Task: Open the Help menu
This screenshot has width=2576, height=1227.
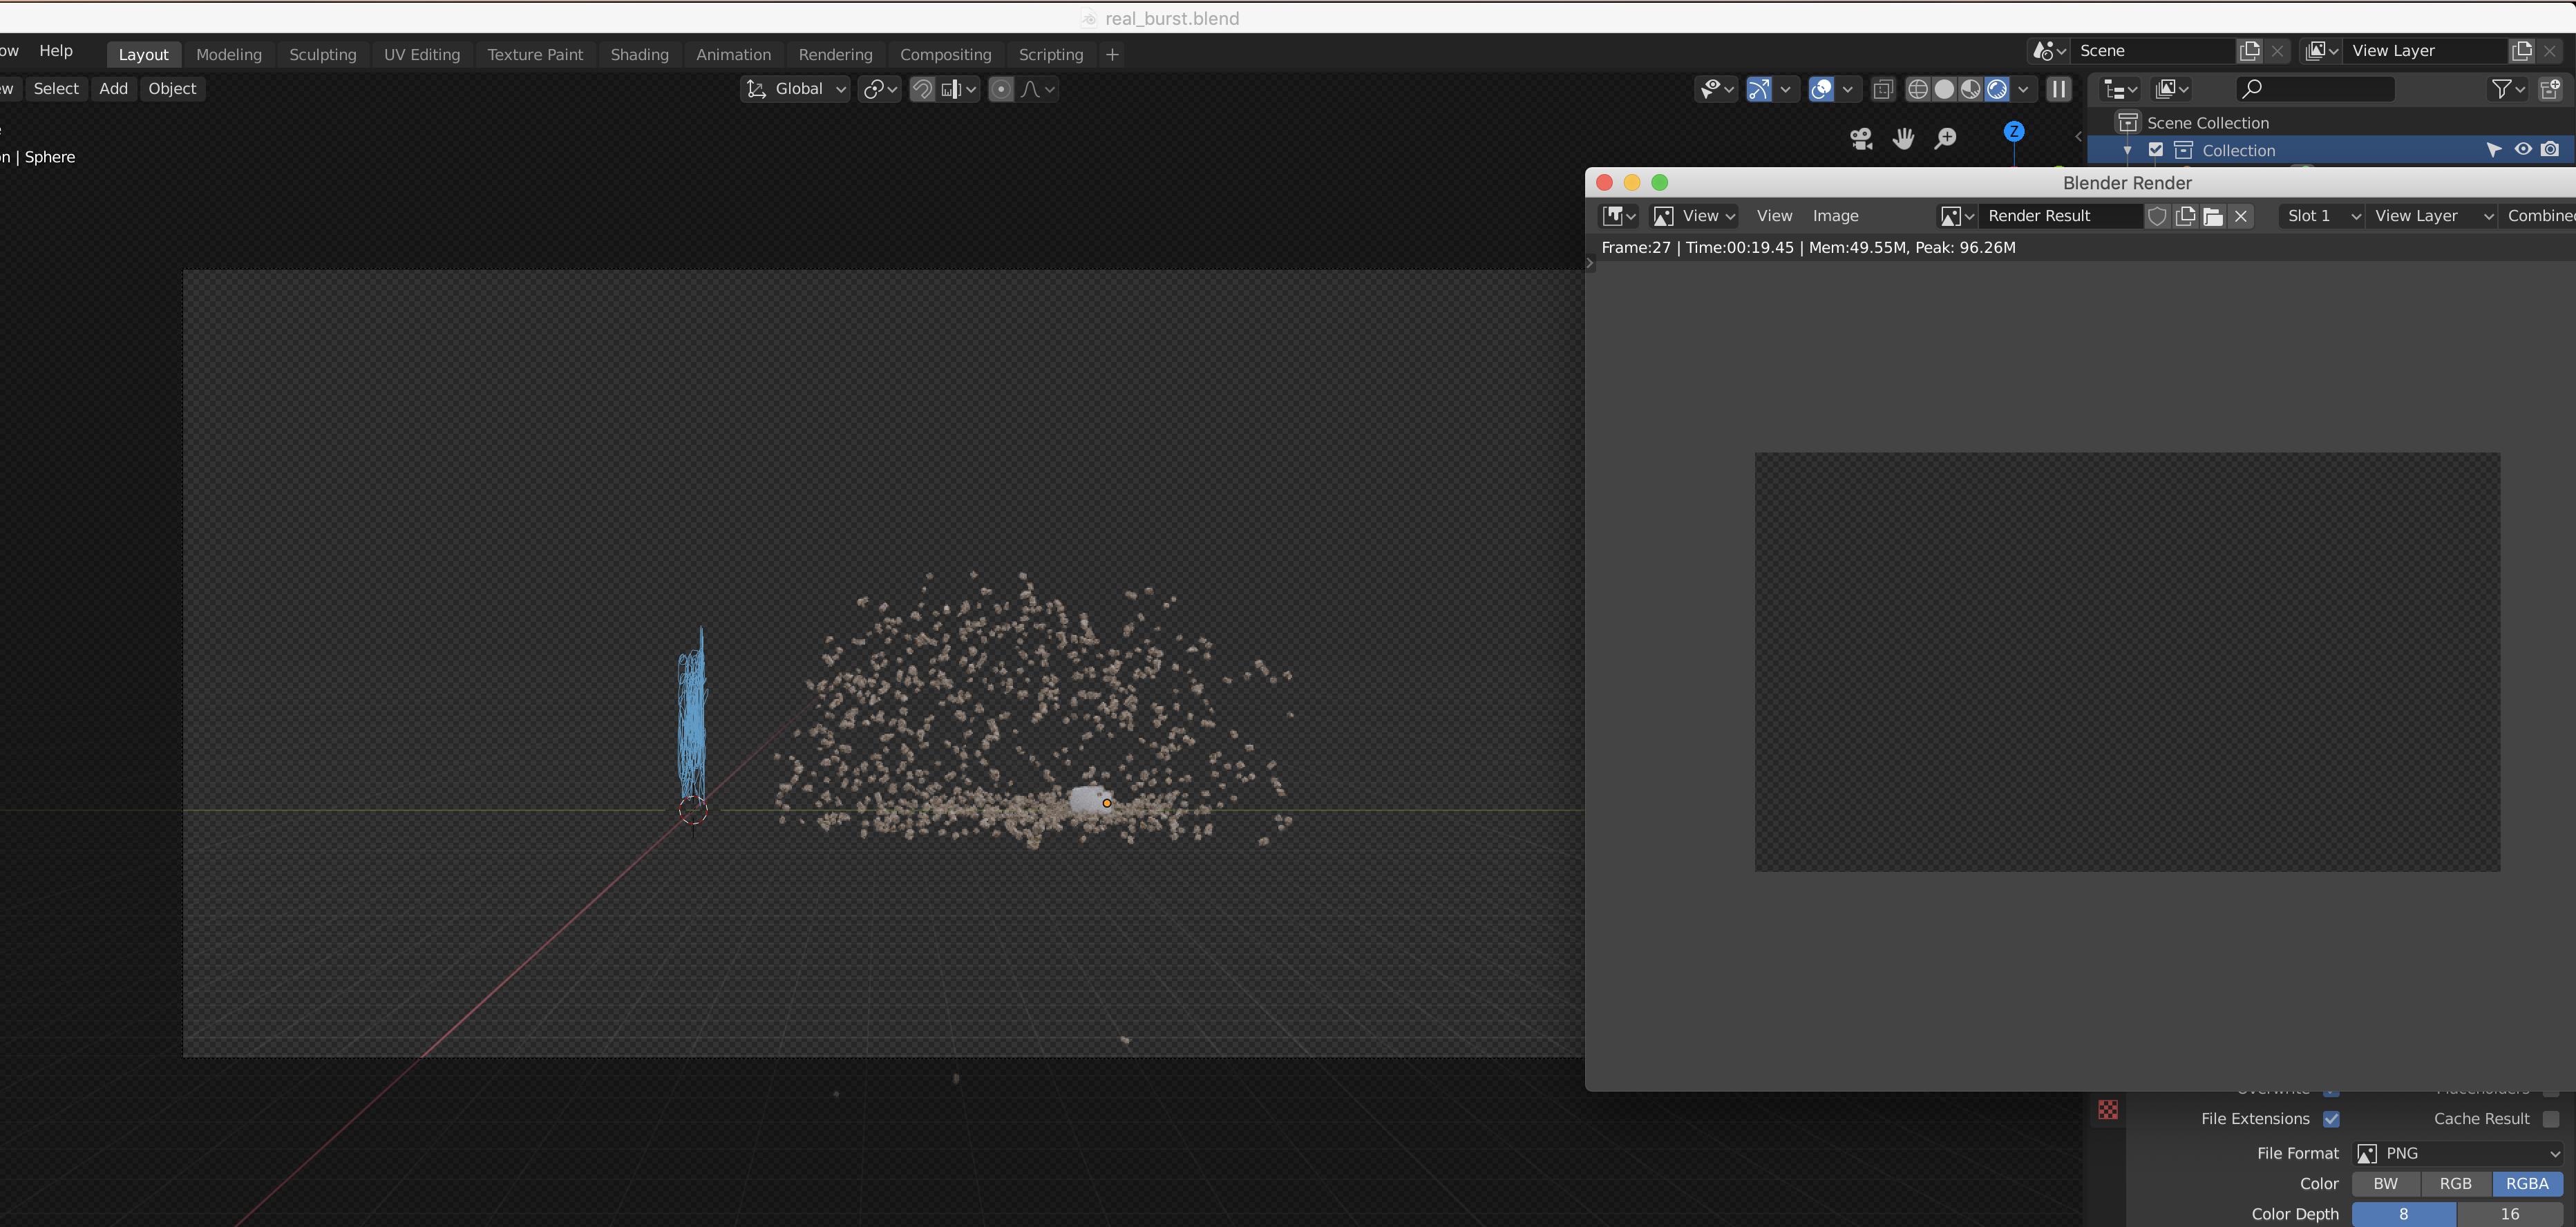Action: click(x=56, y=51)
